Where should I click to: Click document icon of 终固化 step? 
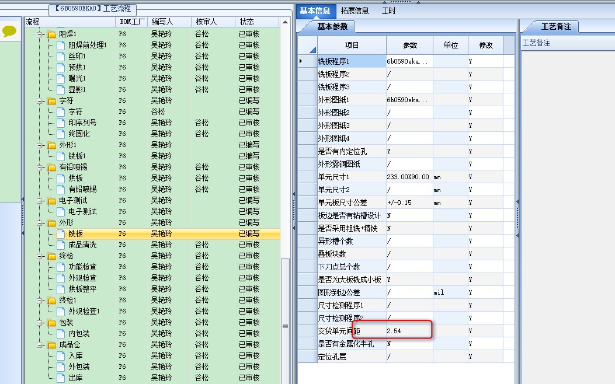pos(61,134)
